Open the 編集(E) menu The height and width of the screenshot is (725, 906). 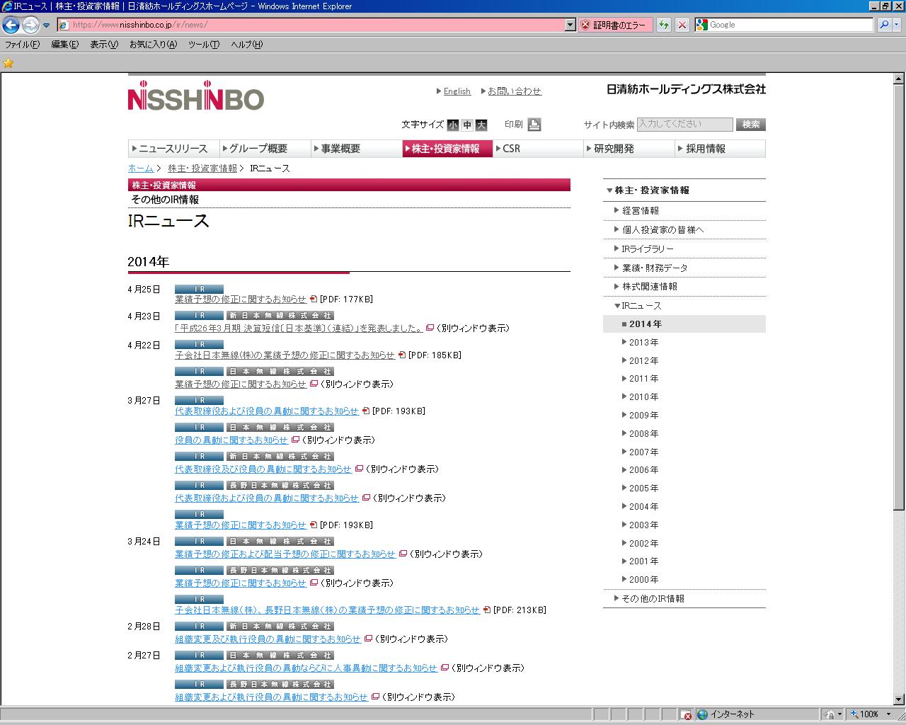(x=64, y=45)
